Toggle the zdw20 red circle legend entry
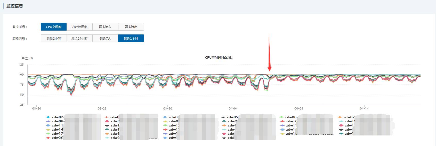 48,138
